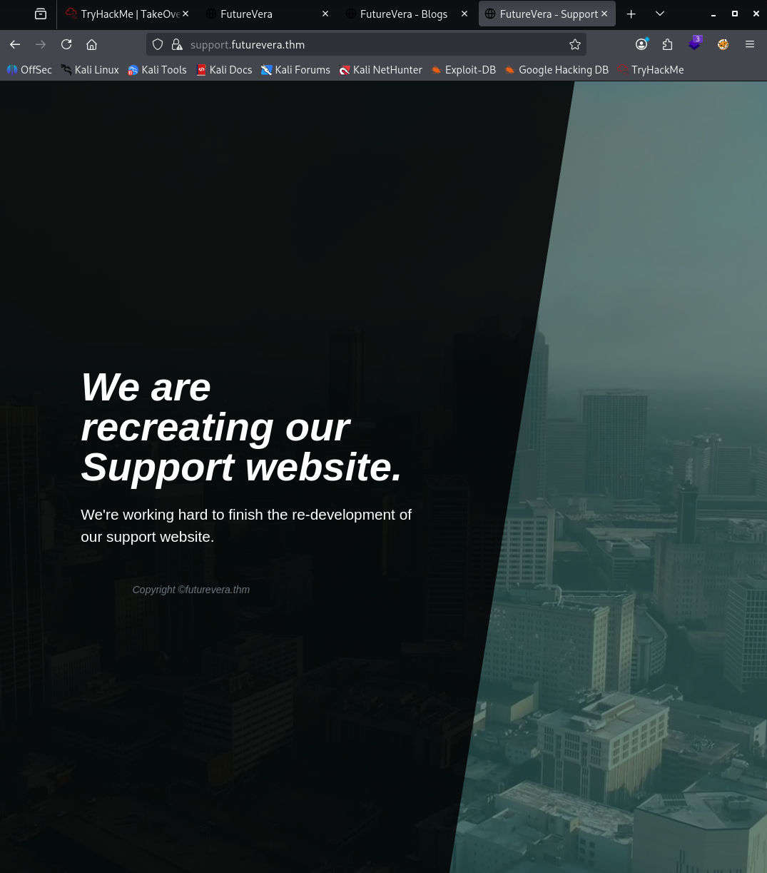Open the Firefox View icon
Screen dimensions: 767x873
pyautogui.click(x=41, y=14)
